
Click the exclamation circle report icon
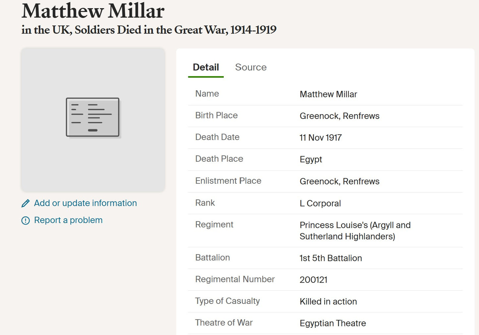[x=26, y=220]
